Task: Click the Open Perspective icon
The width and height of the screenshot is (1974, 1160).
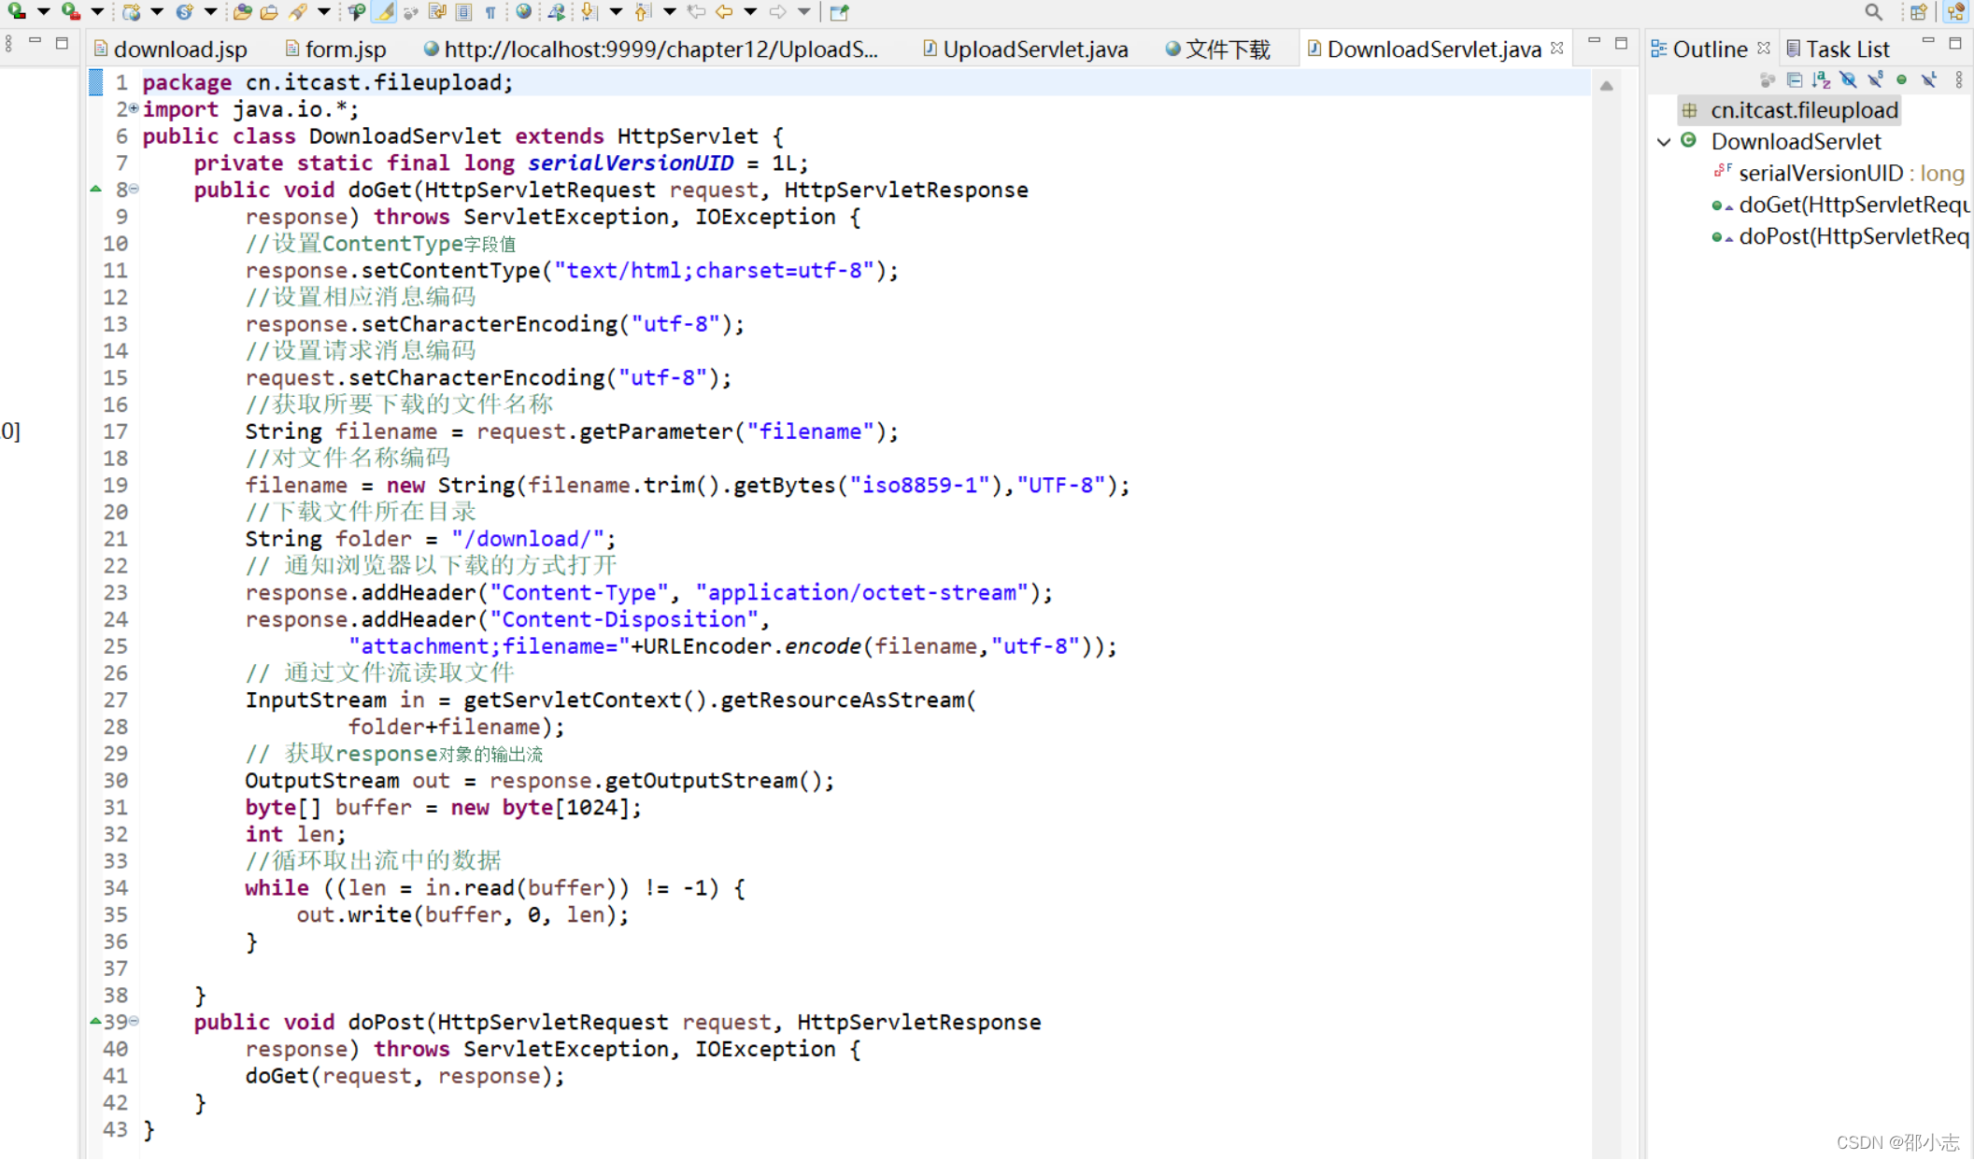Action: (x=1918, y=12)
